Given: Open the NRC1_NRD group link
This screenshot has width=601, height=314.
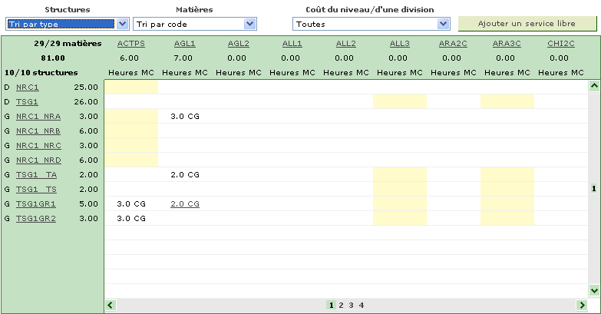Looking at the screenshot, I should click(38, 160).
